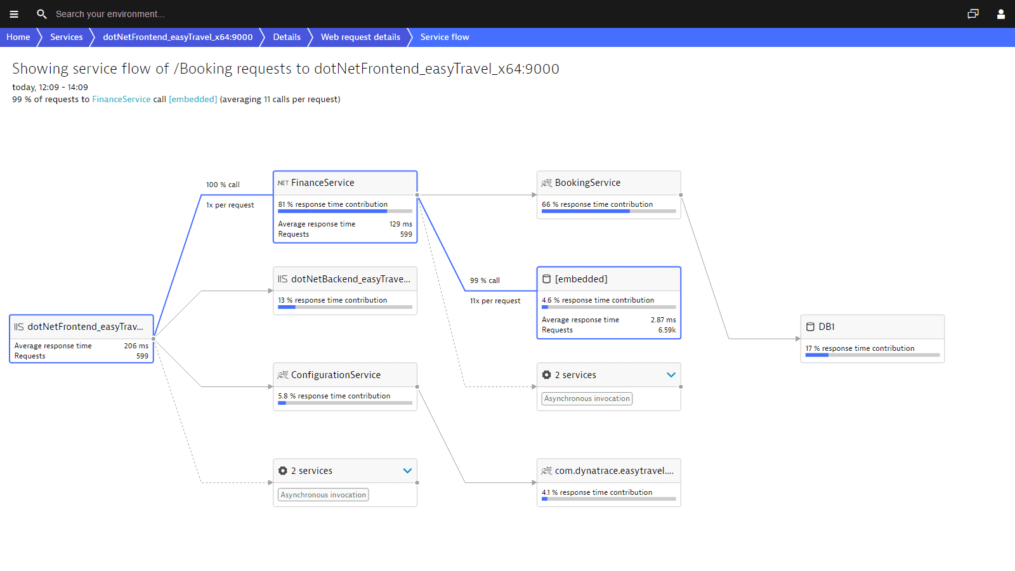Viewport: 1015px width, 571px height.
Task: Open the dashboards window icon in header
Action: tap(973, 14)
